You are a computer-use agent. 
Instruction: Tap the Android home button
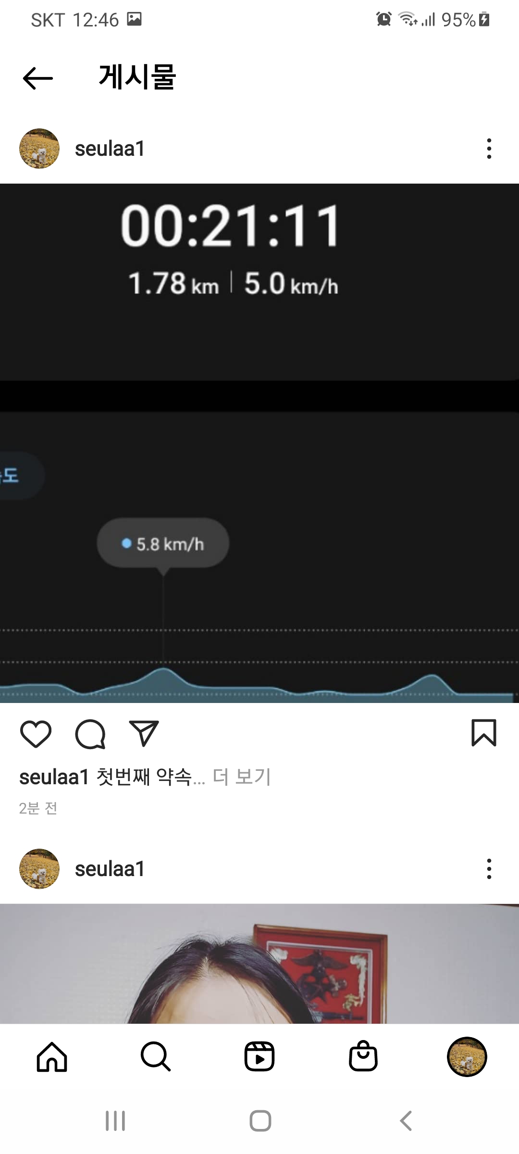(260, 1121)
